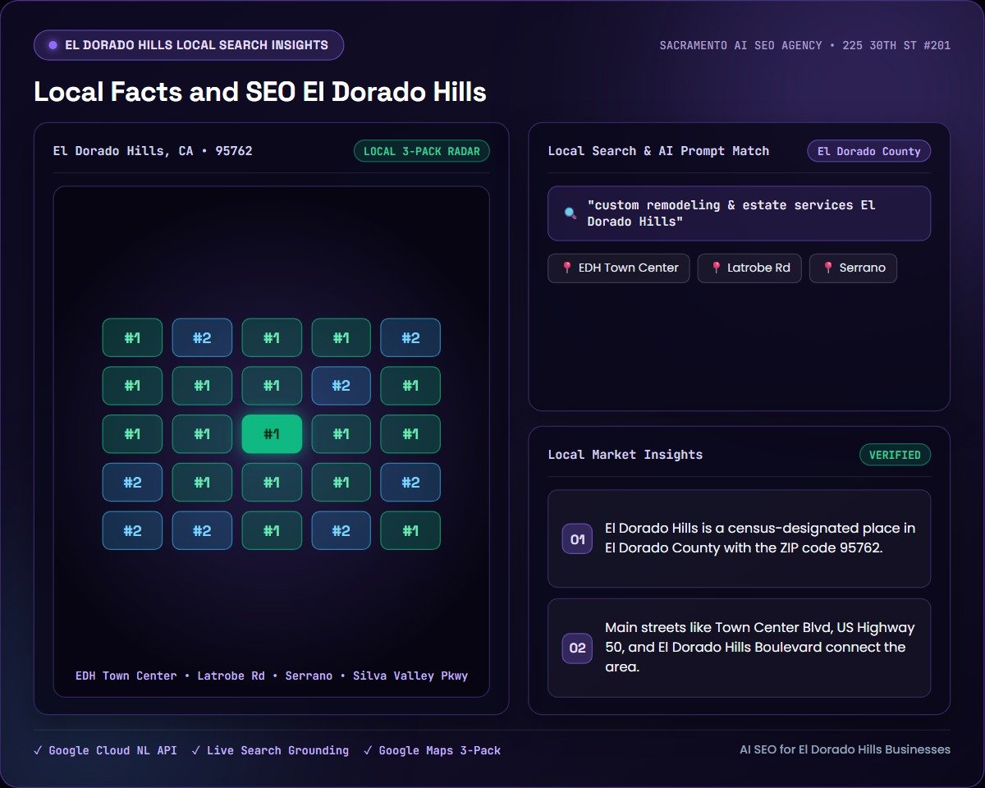Click the 'Local Facts and SEO El Dorado Hills' heading
The width and height of the screenshot is (985, 788).
click(x=260, y=91)
